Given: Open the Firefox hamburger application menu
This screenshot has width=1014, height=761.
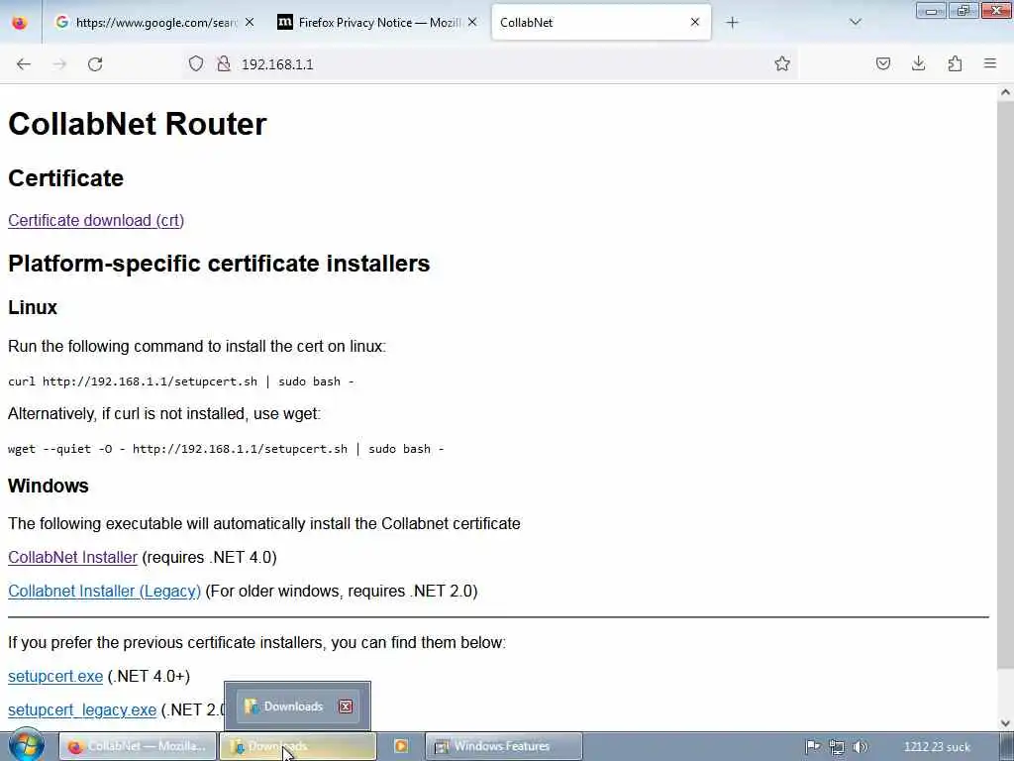Looking at the screenshot, I should pyautogui.click(x=990, y=63).
